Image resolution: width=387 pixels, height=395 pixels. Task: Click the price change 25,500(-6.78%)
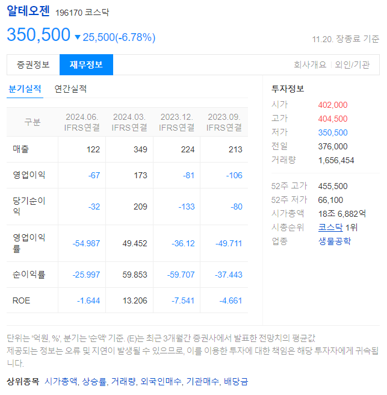tap(119, 37)
